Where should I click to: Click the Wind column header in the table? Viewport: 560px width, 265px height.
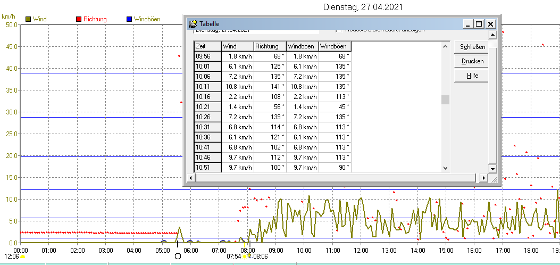pyautogui.click(x=238, y=46)
